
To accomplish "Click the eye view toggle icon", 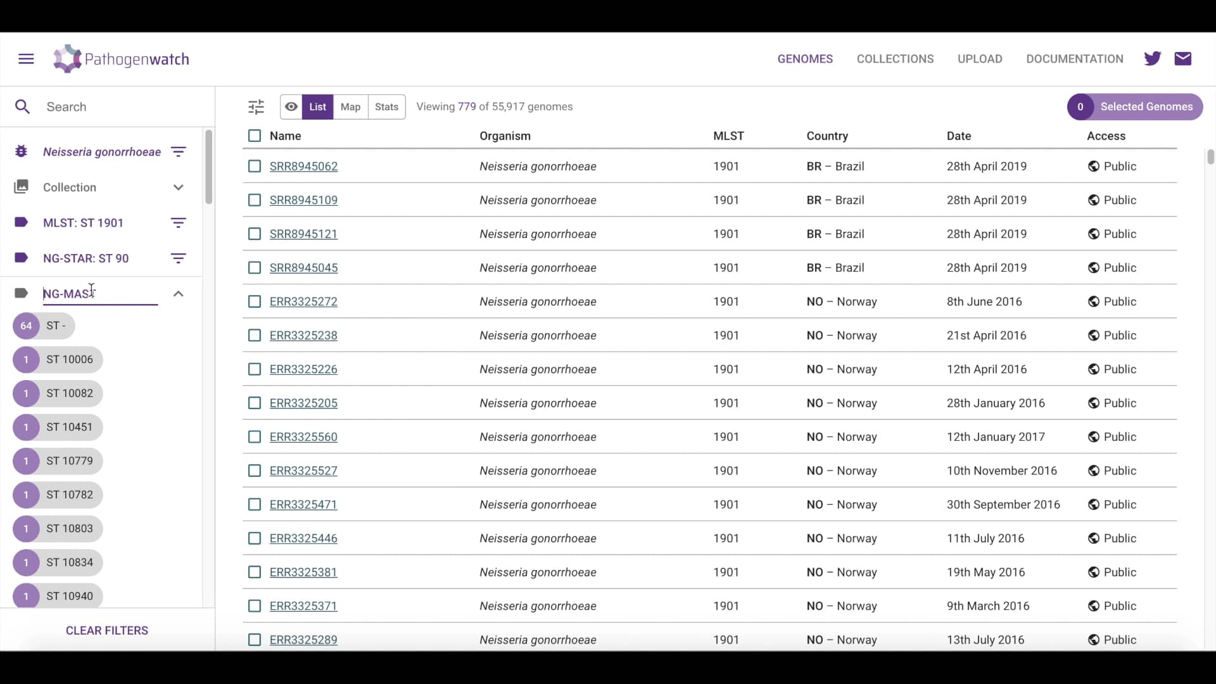I will click(x=291, y=106).
